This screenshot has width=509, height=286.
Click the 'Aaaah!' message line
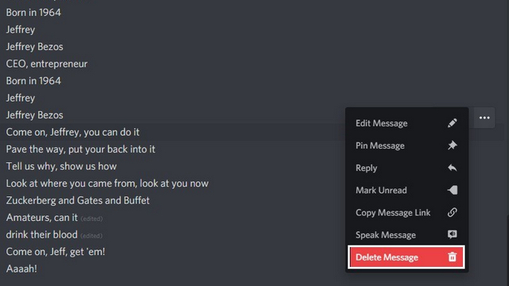pyautogui.click(x=21, y=269)
